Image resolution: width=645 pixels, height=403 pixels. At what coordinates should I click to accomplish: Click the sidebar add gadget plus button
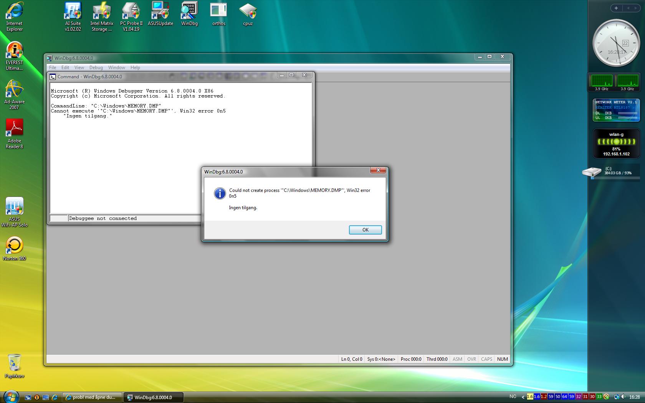tap(616, 8)
